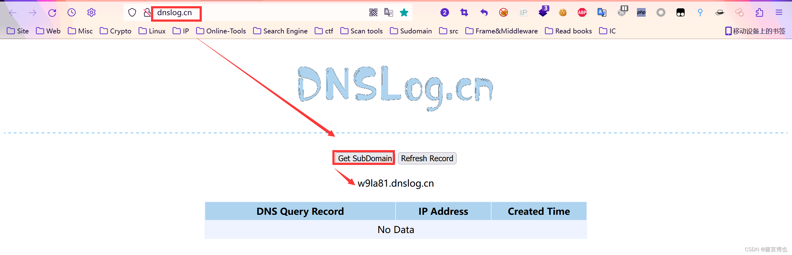Image resolution: width=792 pixels, height=255 pixels.
Task: Click the DNSLog.cn logo image
Action: 395,88
